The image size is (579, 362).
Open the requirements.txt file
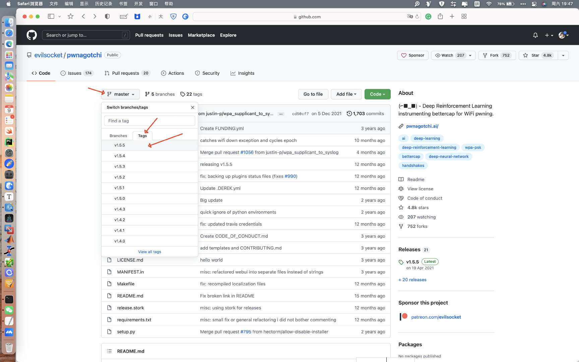coord(134,320)
